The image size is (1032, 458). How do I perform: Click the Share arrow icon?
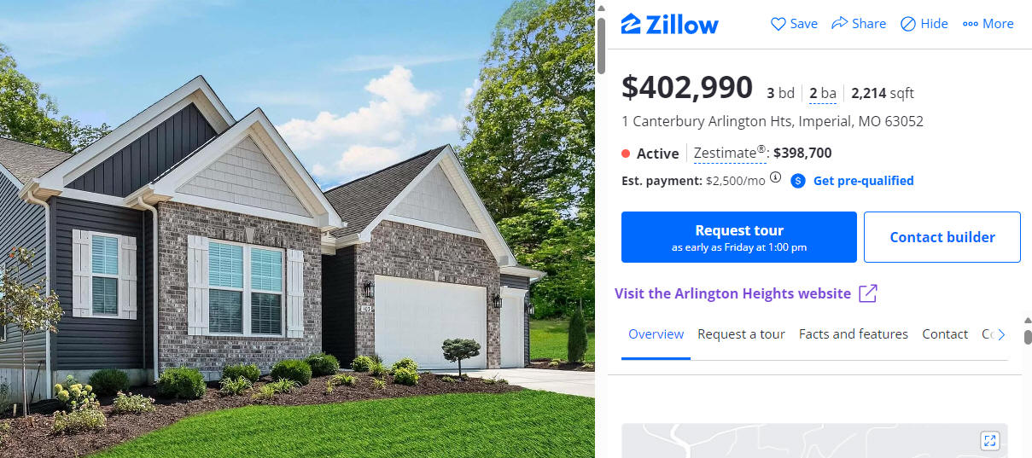pos(840,23)
